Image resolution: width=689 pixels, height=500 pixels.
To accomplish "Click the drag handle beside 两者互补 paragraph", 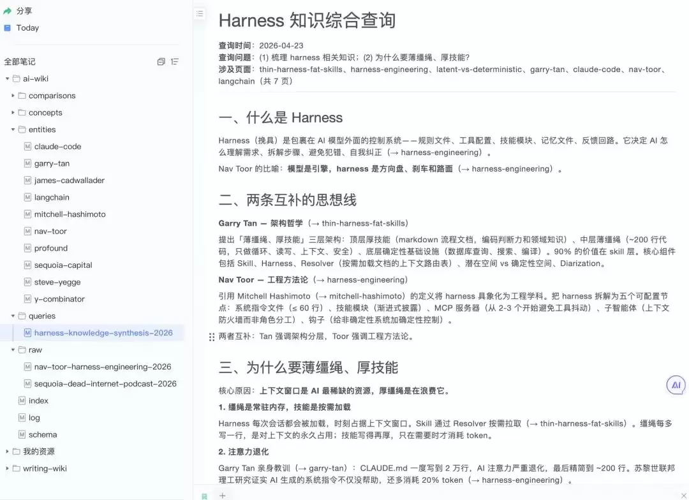I will (x=212, y=337).
